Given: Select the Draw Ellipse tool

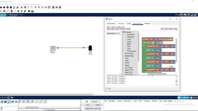Looking at the screenshot, I should [22, 11].
